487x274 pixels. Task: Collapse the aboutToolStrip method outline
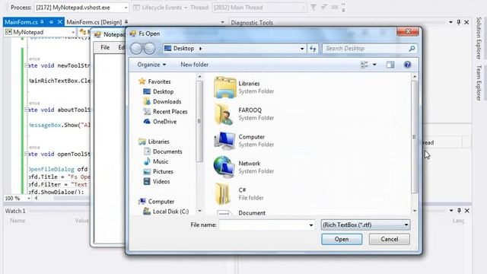point(27,110)
